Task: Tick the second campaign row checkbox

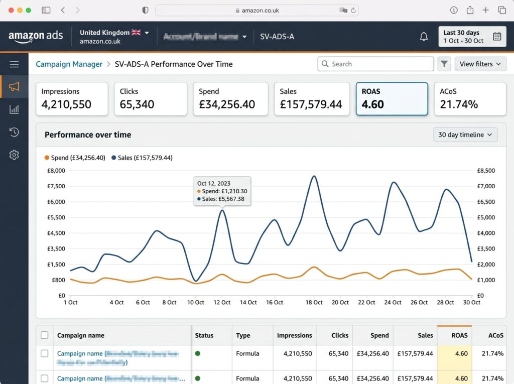Action: tap(45, 378)
